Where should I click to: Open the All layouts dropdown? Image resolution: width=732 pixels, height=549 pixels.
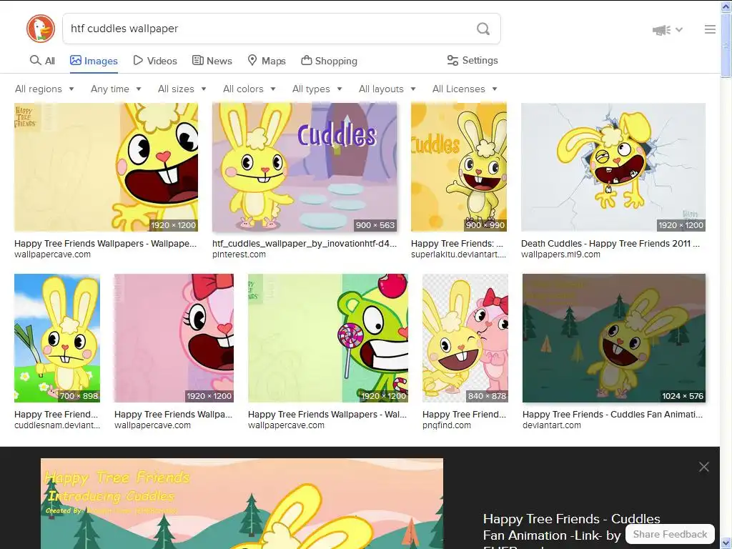[x=387, y=89]
